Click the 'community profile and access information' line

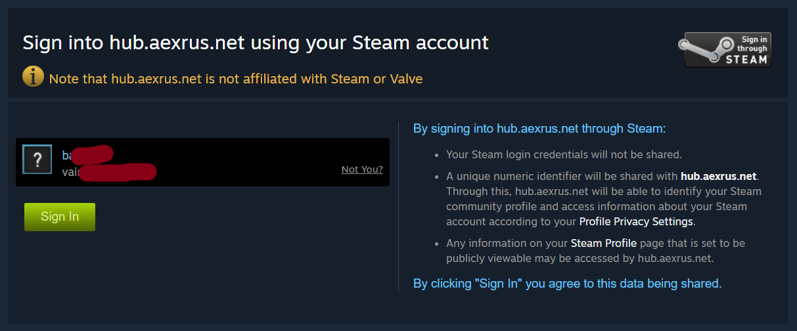tap(597, 207)
